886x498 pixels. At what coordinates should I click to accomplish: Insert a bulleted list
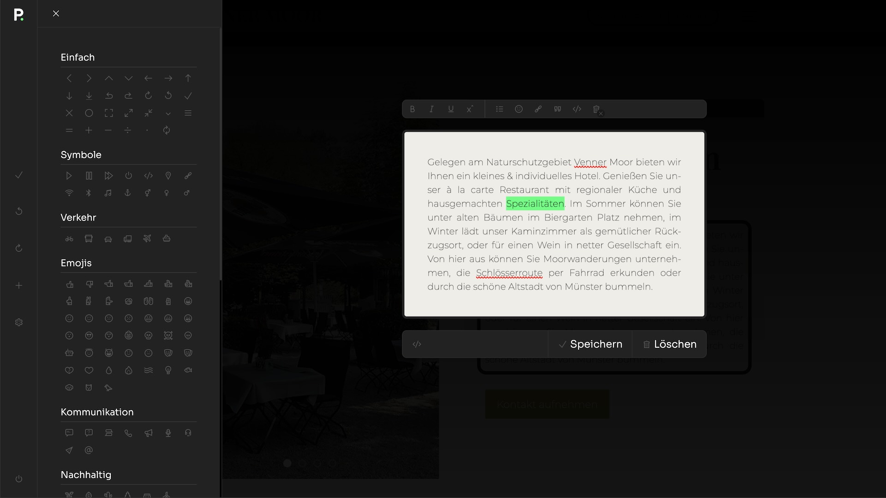click(499, 109)
